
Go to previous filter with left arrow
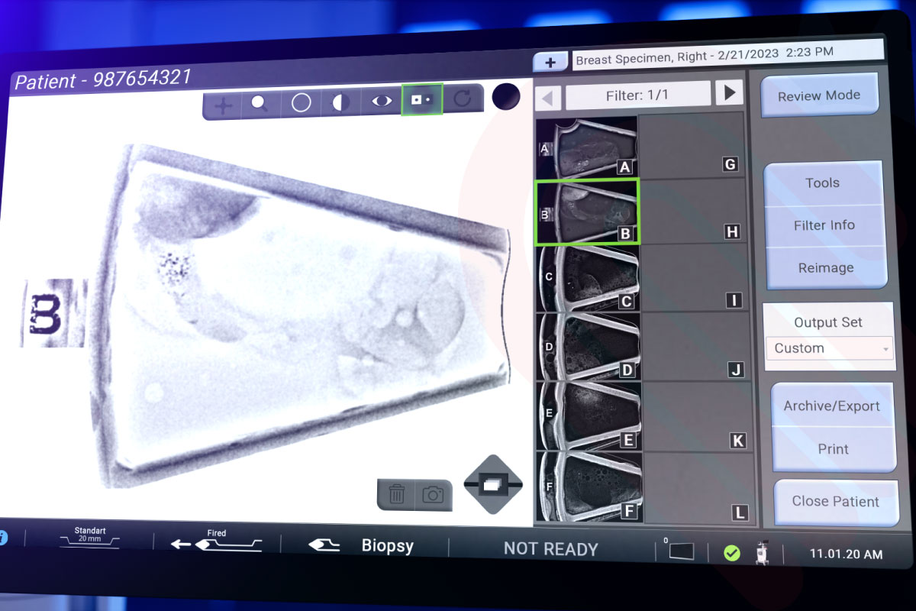(x=548, y=98)
